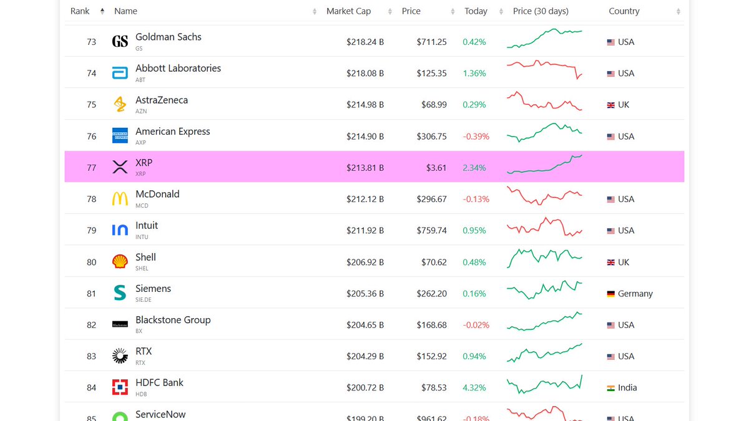
Task: Click HDFC Bank today change 4.32%
Action: [474, 388]
